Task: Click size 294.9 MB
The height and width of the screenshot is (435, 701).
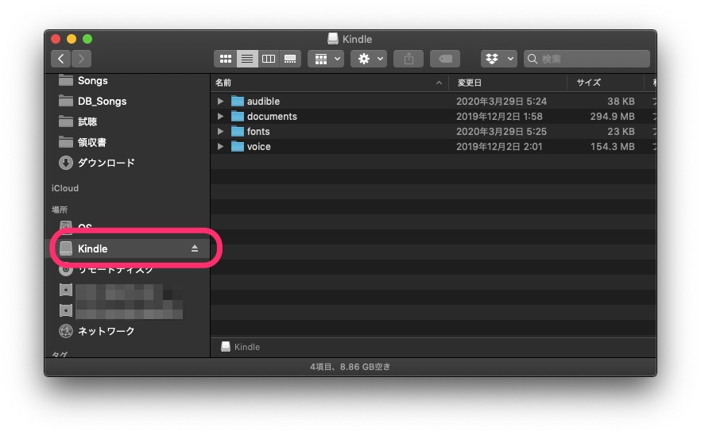Action: (612, 117)
